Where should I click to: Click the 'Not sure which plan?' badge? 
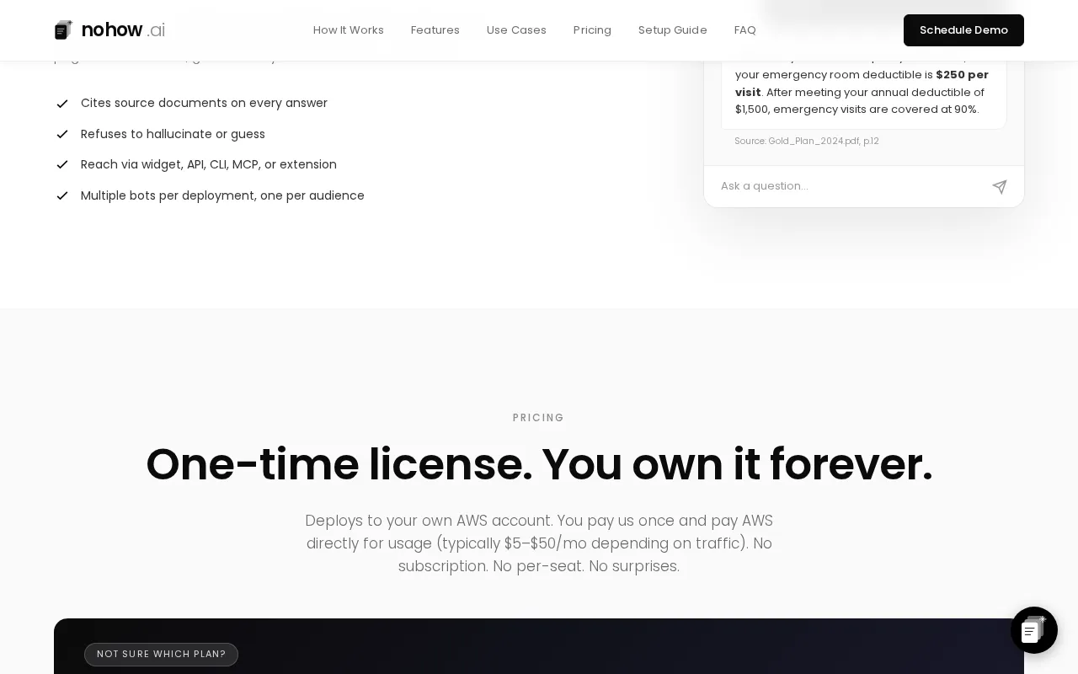[161, 655]
